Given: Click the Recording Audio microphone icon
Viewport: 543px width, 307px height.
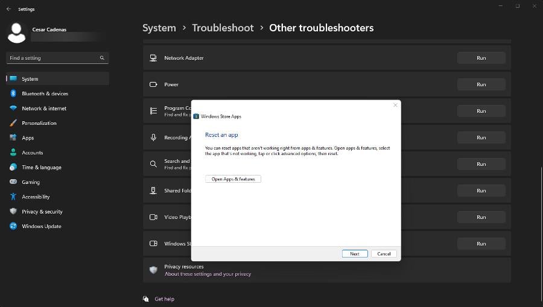Looking at the screenshot, I should [153, 138].
